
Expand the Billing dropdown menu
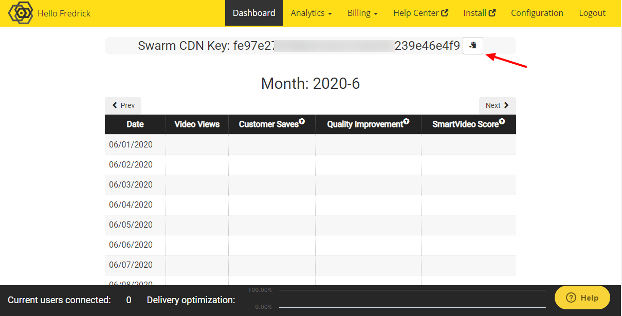click(x=362, y=13)
